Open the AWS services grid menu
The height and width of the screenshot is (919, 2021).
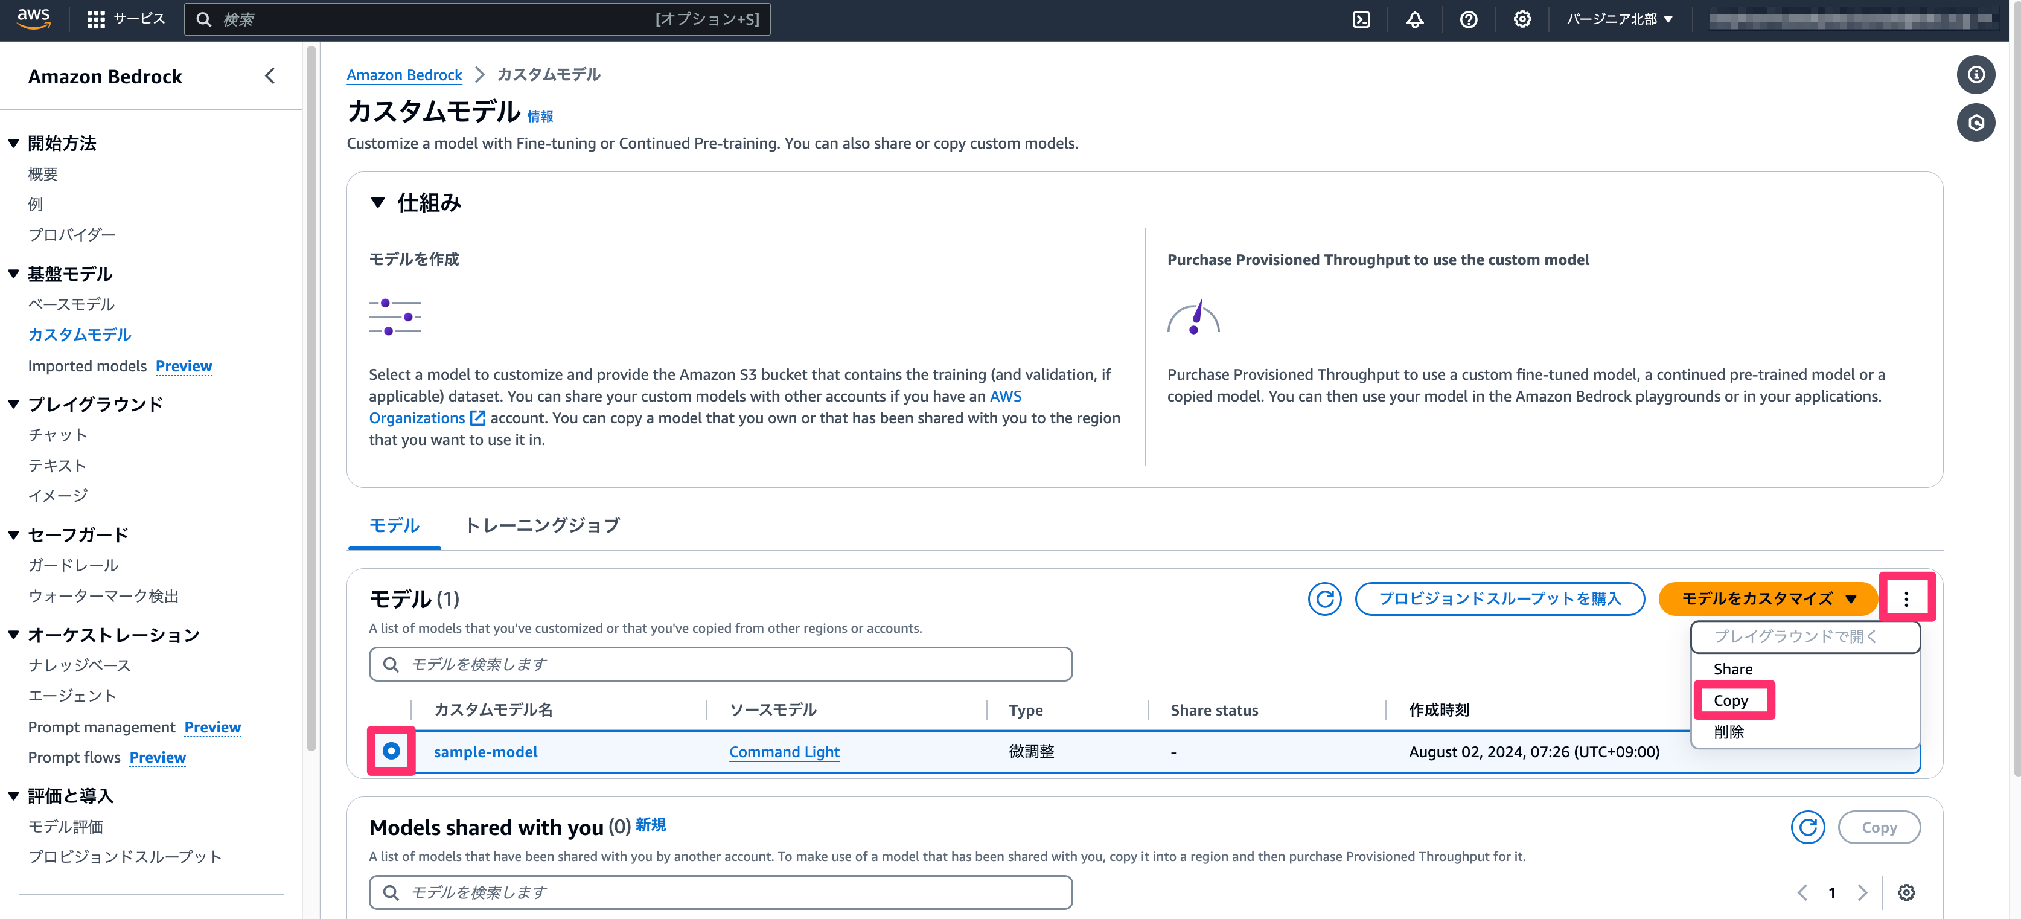96,19
